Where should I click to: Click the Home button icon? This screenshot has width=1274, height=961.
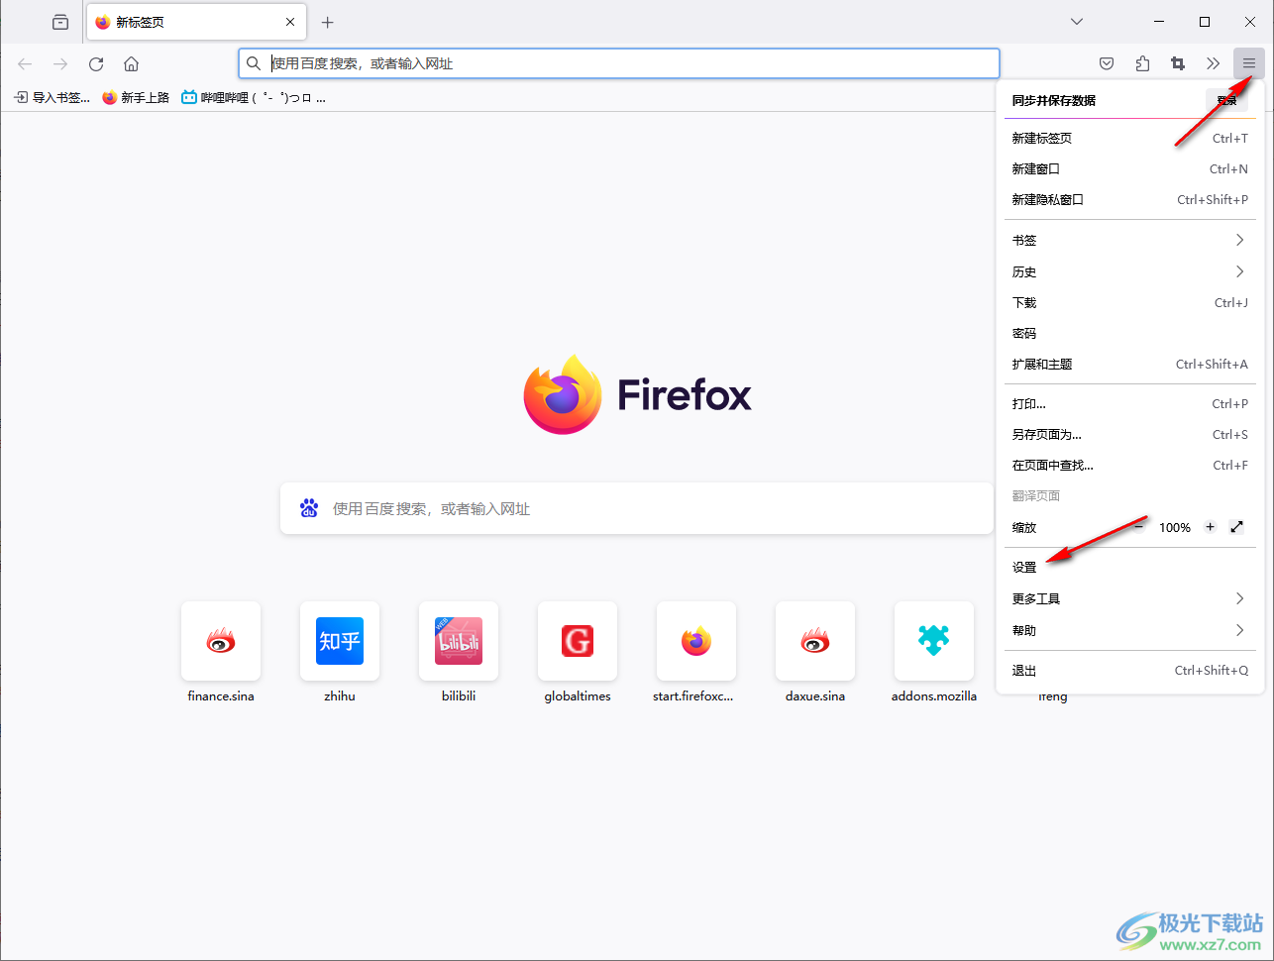(x=131, y=63)
